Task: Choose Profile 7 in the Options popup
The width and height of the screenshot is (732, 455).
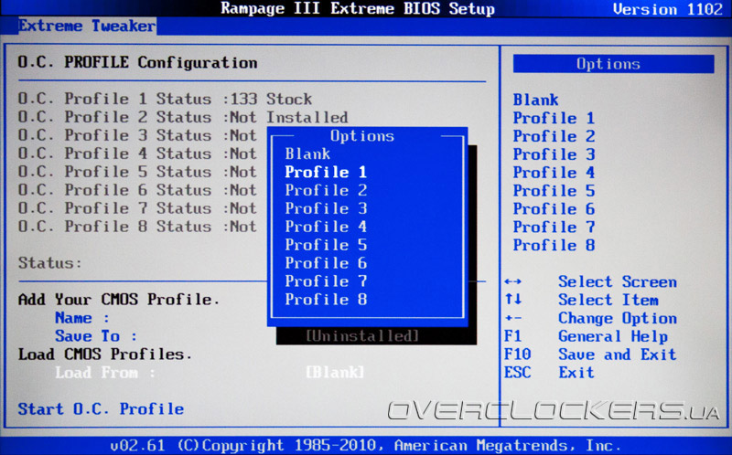Action: 326,281
